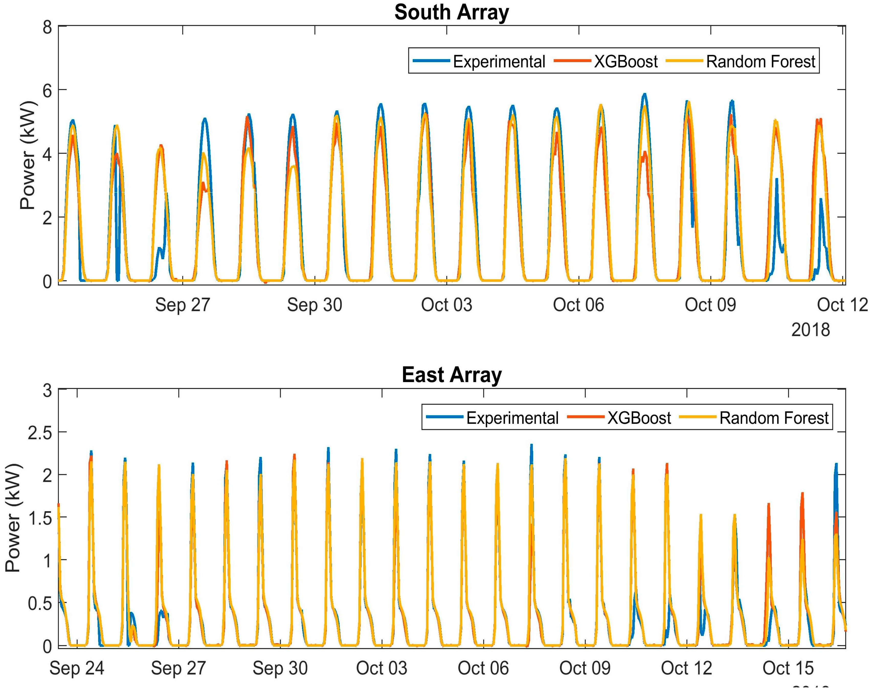Click Oct 12 tick label on South Array axis
This screenshot has height=691, width=873.
click(x=842, y=305)
